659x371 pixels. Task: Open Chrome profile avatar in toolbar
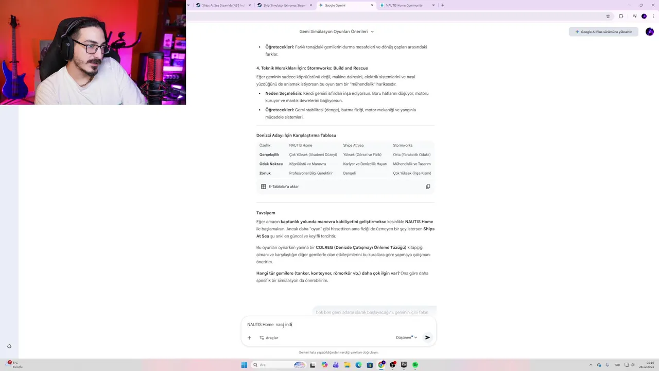(644, 16)
